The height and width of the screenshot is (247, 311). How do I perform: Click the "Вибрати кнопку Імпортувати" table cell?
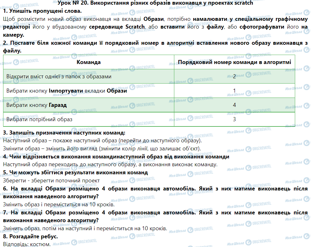[66, 91]
